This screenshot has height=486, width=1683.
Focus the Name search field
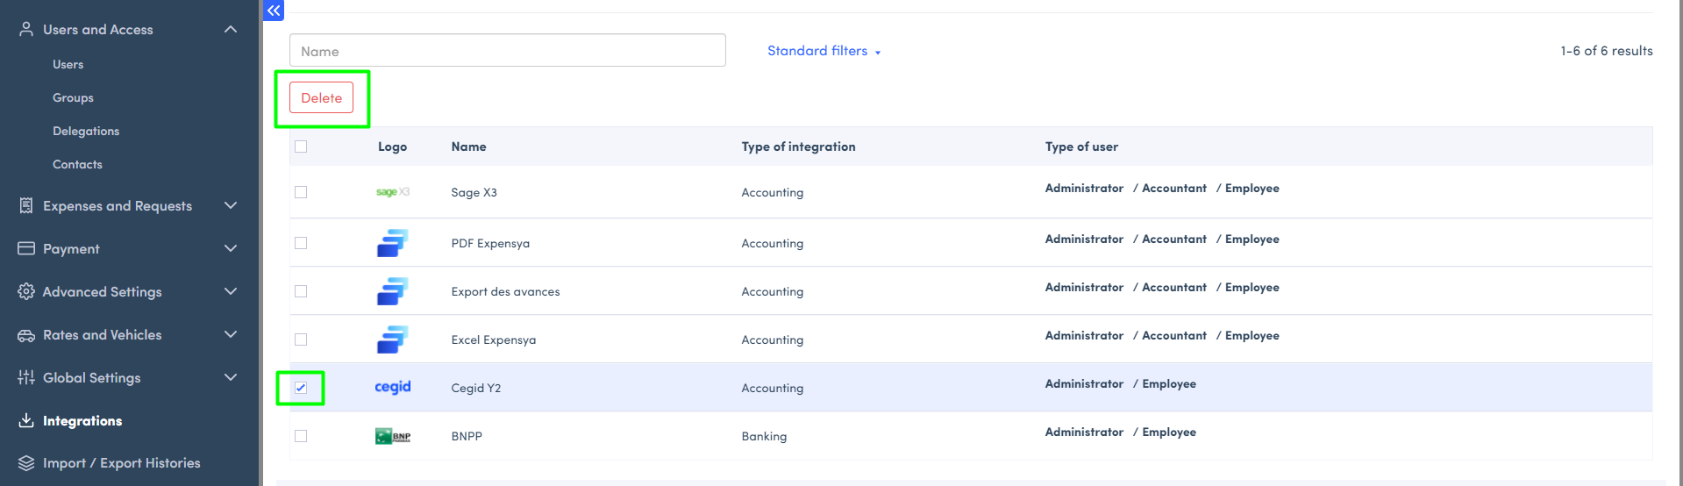[507, 51]
